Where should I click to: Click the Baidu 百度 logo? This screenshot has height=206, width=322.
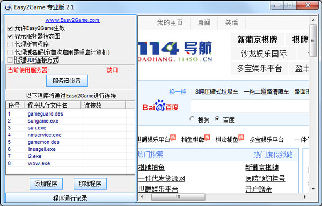coord(160,105)
